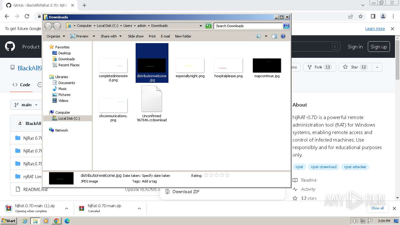
Task: Open Recent Places in sidebar
Action: (69, 65)
